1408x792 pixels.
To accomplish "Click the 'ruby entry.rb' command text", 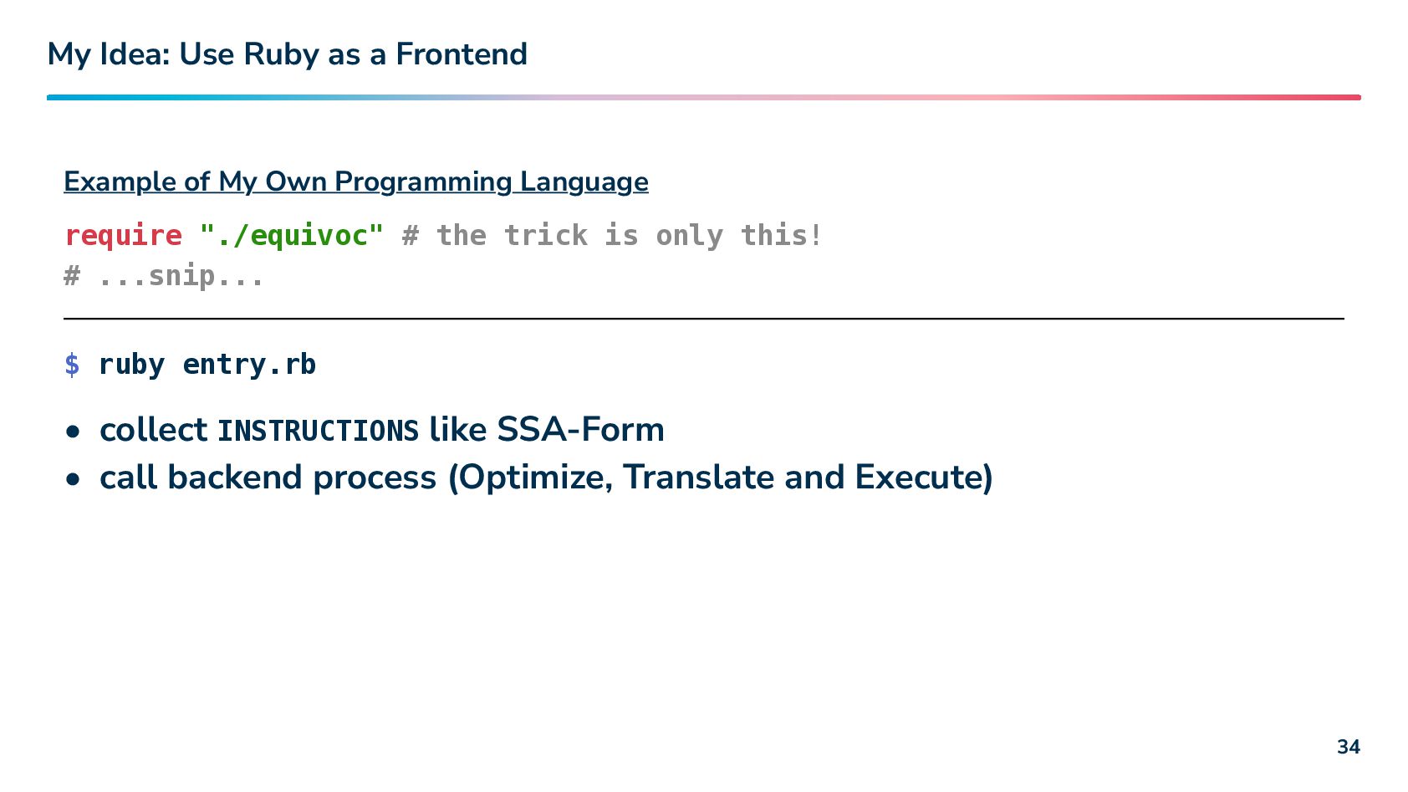I will tap(207, 365).
